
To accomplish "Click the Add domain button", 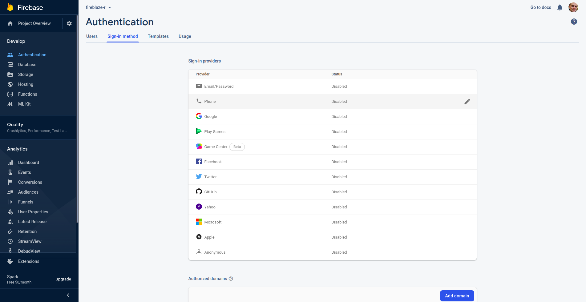I will click(x=457, y=296).
